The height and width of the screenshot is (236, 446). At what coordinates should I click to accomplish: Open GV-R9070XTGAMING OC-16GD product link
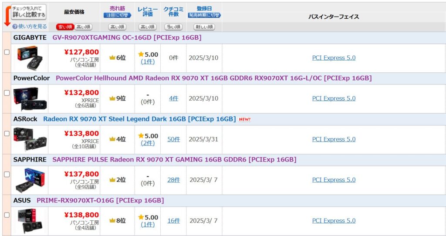click(x=127, y=37)
